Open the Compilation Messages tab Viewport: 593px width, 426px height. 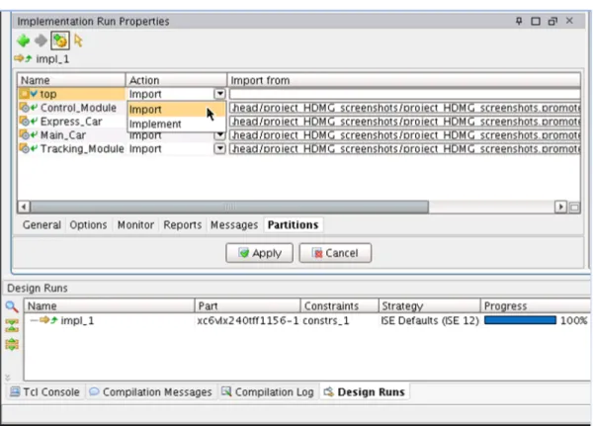click(x=150, y=392)
